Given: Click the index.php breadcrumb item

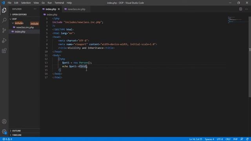Looking at the screenshot, I should 52,14.
